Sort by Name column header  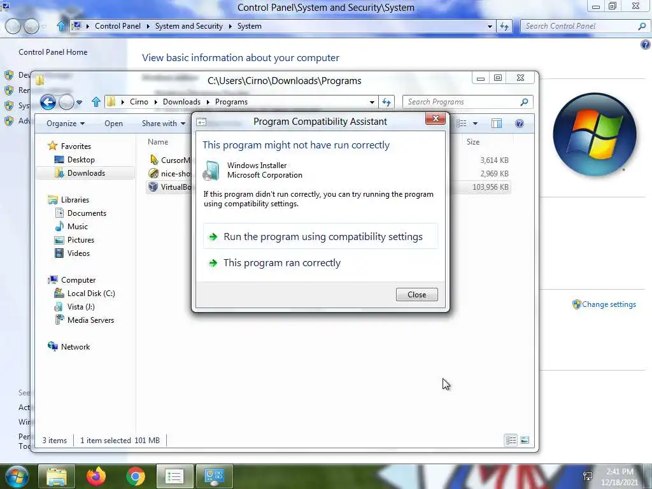158,142
